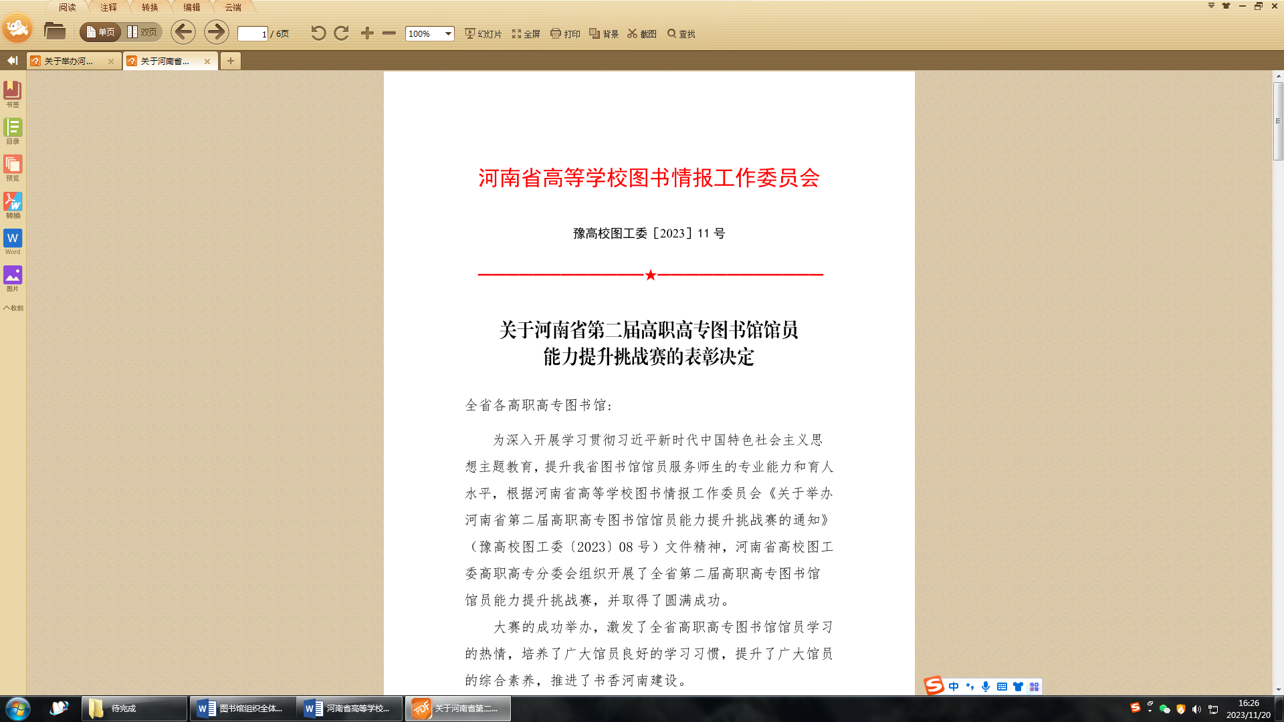The width and height of the screenshot is (1284, 722).
Task: Click Sogou input method logo
Action: [x=934, y=686]
